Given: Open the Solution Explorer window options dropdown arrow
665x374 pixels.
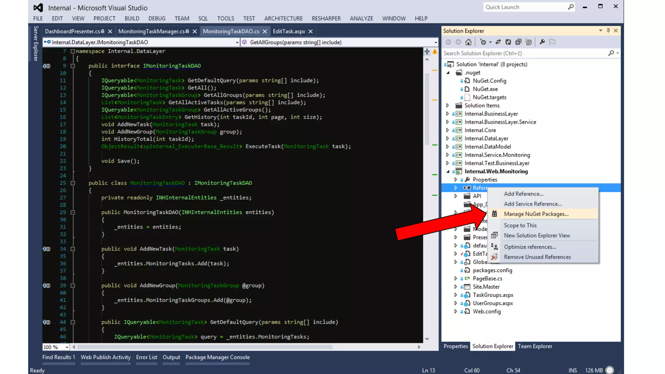Looking at the screenshot, I should (600, 31).
